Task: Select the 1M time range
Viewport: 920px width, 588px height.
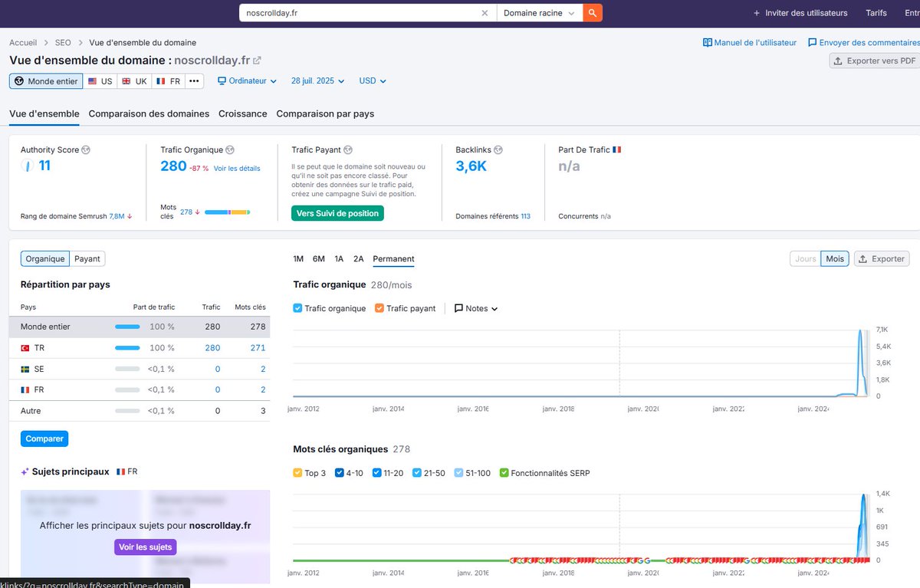Action: [x=298, y=259]
